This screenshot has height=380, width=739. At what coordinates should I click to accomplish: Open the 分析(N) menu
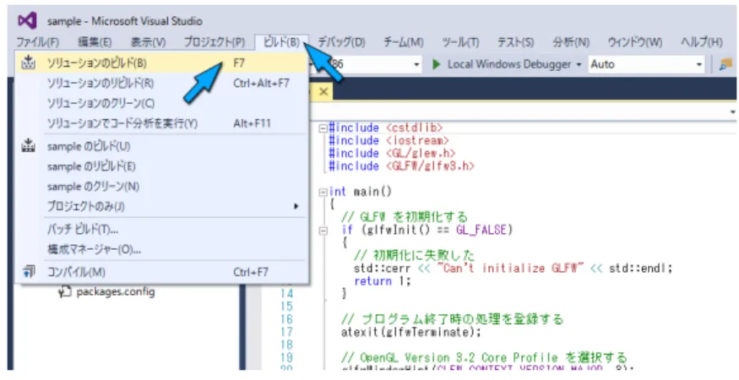(x=571, y=42)
